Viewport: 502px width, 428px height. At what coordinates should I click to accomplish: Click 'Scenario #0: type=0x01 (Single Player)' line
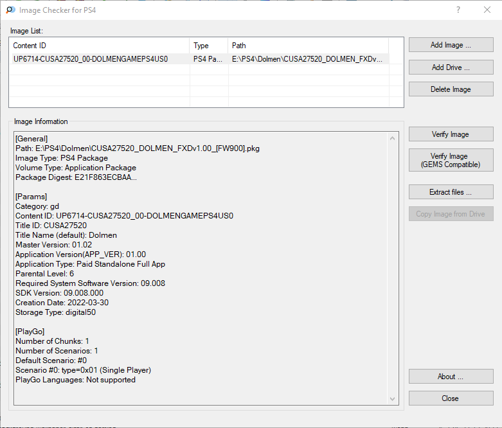84,370
